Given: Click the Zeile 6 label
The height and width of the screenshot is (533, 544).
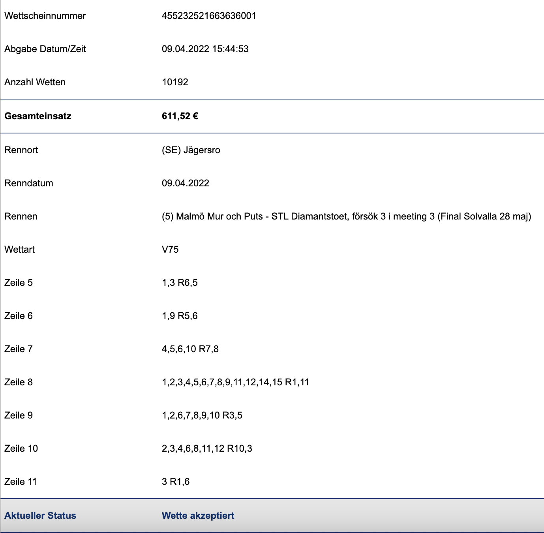Looking at the screenshot, I should click(x=19, y=316).
